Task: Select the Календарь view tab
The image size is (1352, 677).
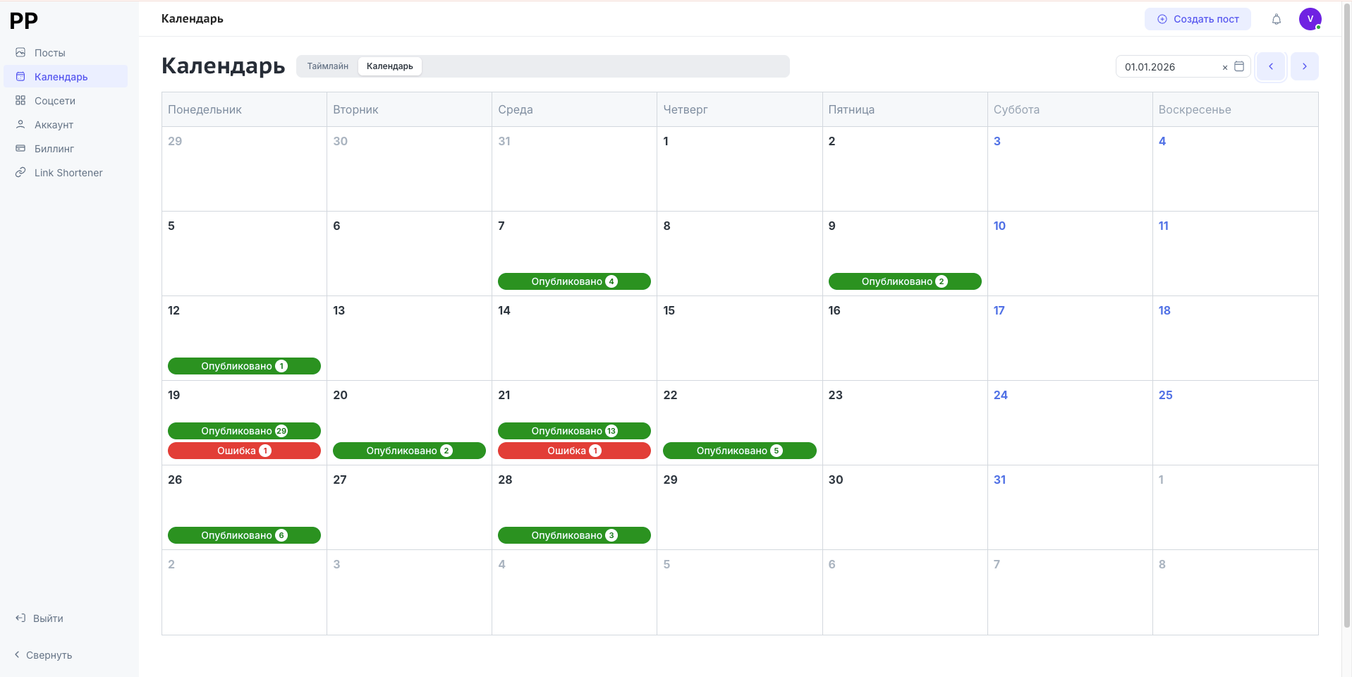Action: point(389,66)
